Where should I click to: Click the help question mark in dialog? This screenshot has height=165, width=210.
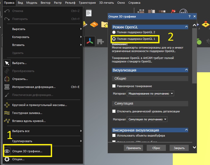pos(189,16)
